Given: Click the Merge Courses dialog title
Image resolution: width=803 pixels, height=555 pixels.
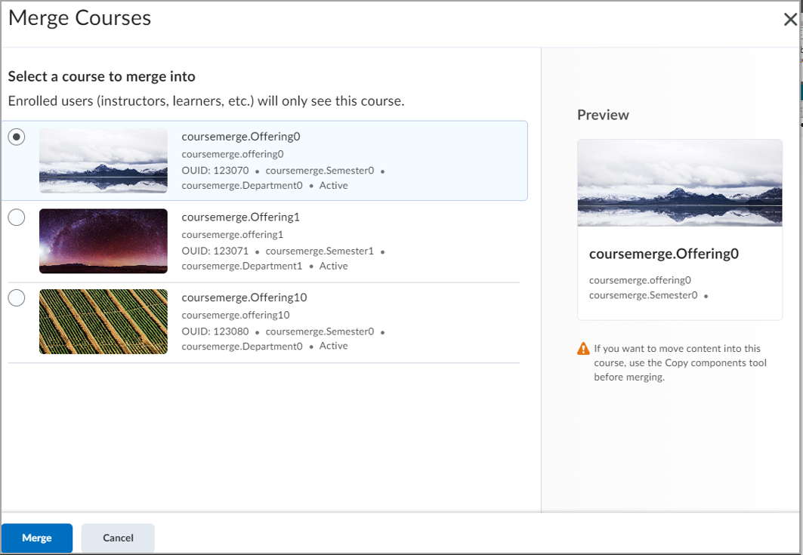Looking at the screenshot, I should pyautogui.click(x=79, y=17).
